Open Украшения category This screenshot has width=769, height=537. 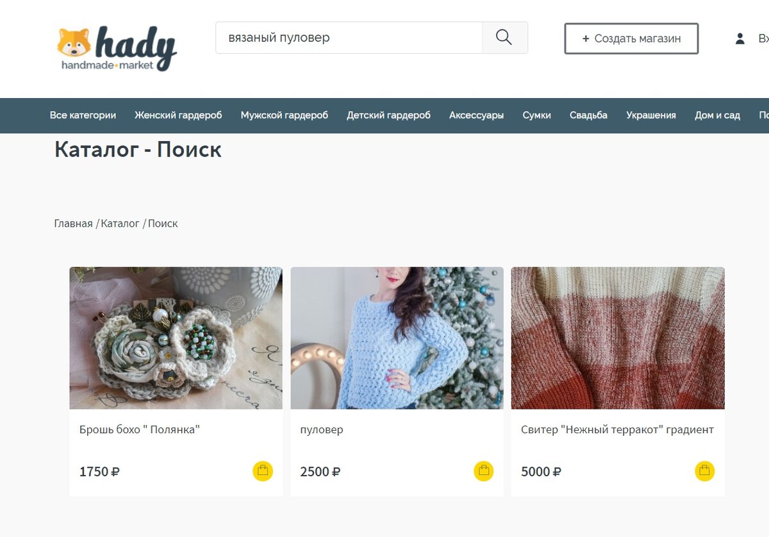coord(651,115)
